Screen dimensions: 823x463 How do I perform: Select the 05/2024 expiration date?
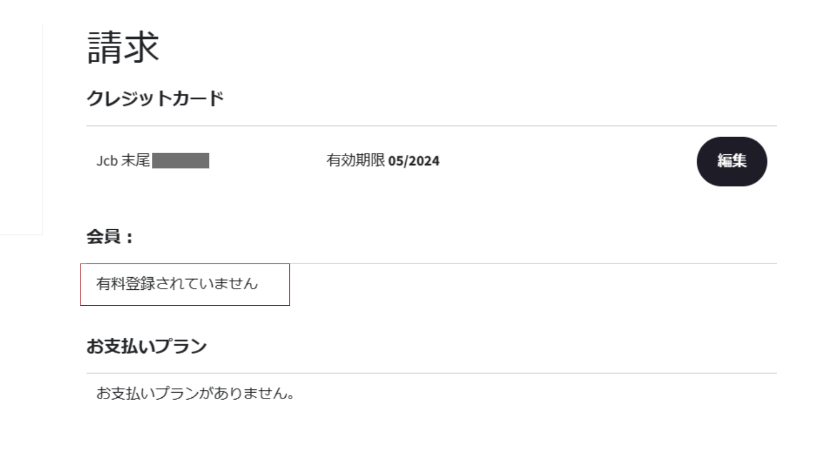click(414, 161)
